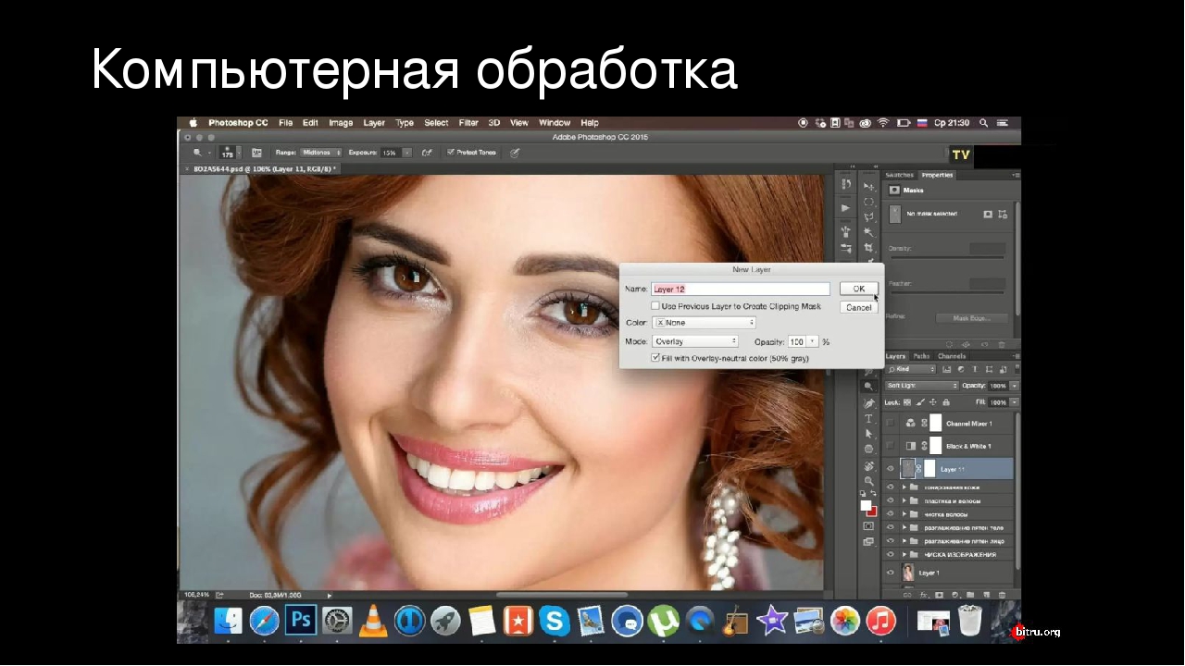Image resolution: width=1185 pixels, height=666 pixels.
Task: Click the add layer mask icon in Layers panel
Action: (937, 595)
